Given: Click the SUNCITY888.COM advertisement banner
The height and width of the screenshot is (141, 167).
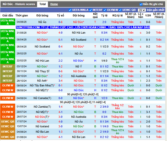Looking at the screenshot, I should tap(83, 27).
